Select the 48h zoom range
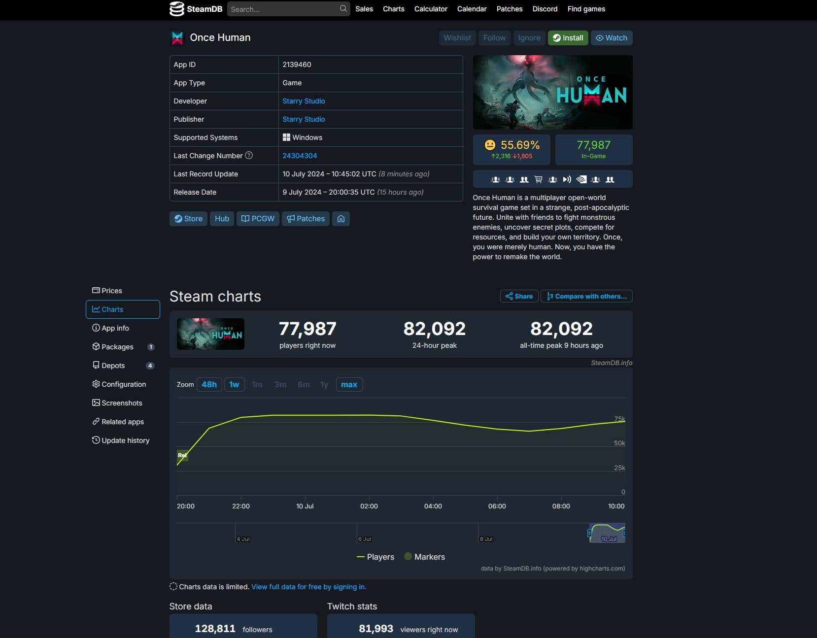 pyautogui.click(x=209, y=384)
